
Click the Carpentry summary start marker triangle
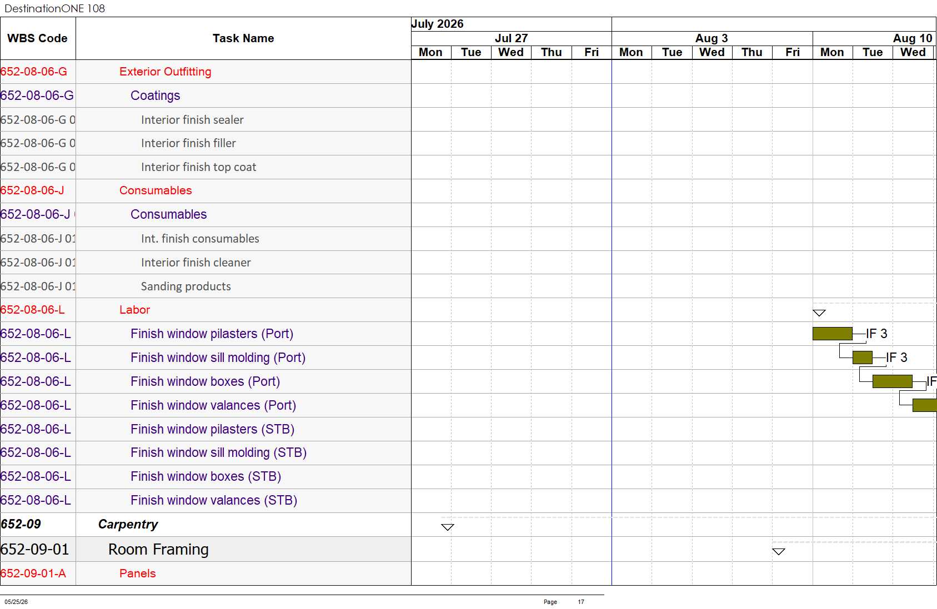448,527
